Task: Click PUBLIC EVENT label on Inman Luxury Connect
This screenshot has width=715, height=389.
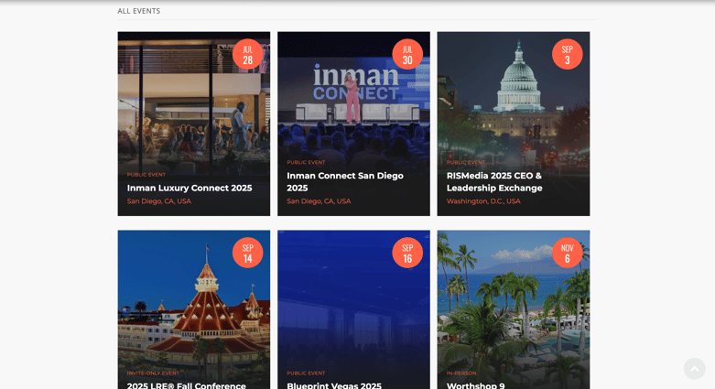Action: click(146, 175)
